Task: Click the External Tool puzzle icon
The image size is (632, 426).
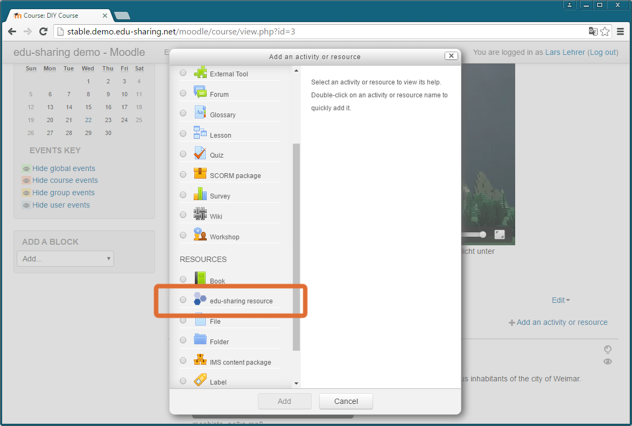Action: pos(200,72)
